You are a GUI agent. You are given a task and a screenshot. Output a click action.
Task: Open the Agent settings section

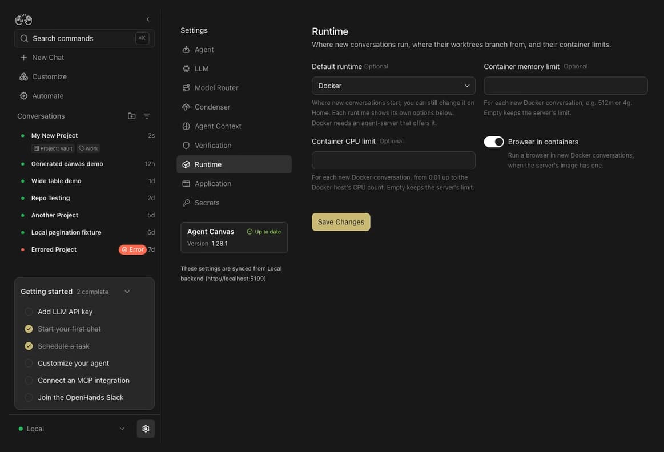tap(234, 50)
